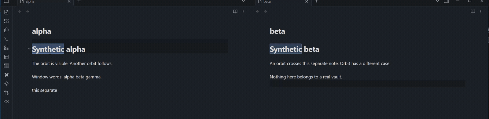The width and height of the screenshot is (489, 119).
Task: Navigate back in the alpha pane
Action: click(x=20, y=12)
